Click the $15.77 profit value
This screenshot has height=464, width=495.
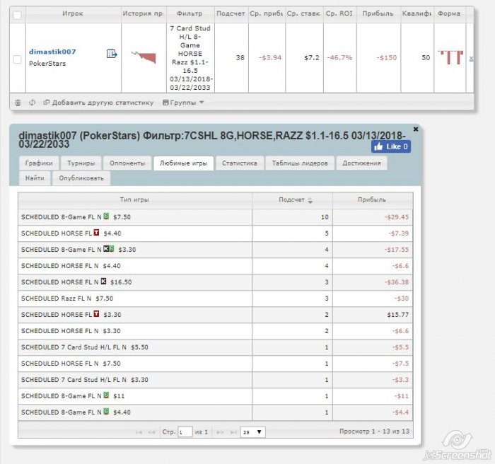[x=397, y=315]
